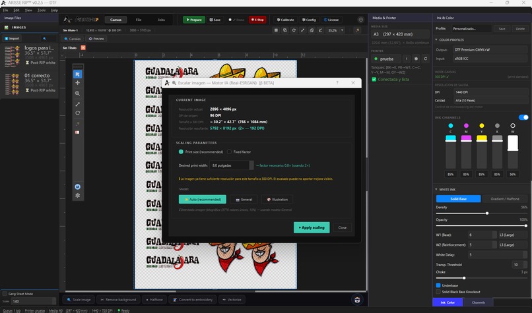Open printer settings gear beside prueba
The image size is (532, 313).
click(x=416, y=59)
